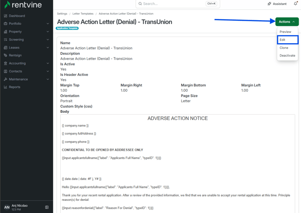Click CONFIDENTIAL TO BE OPENED line

[x=102, y=150]
